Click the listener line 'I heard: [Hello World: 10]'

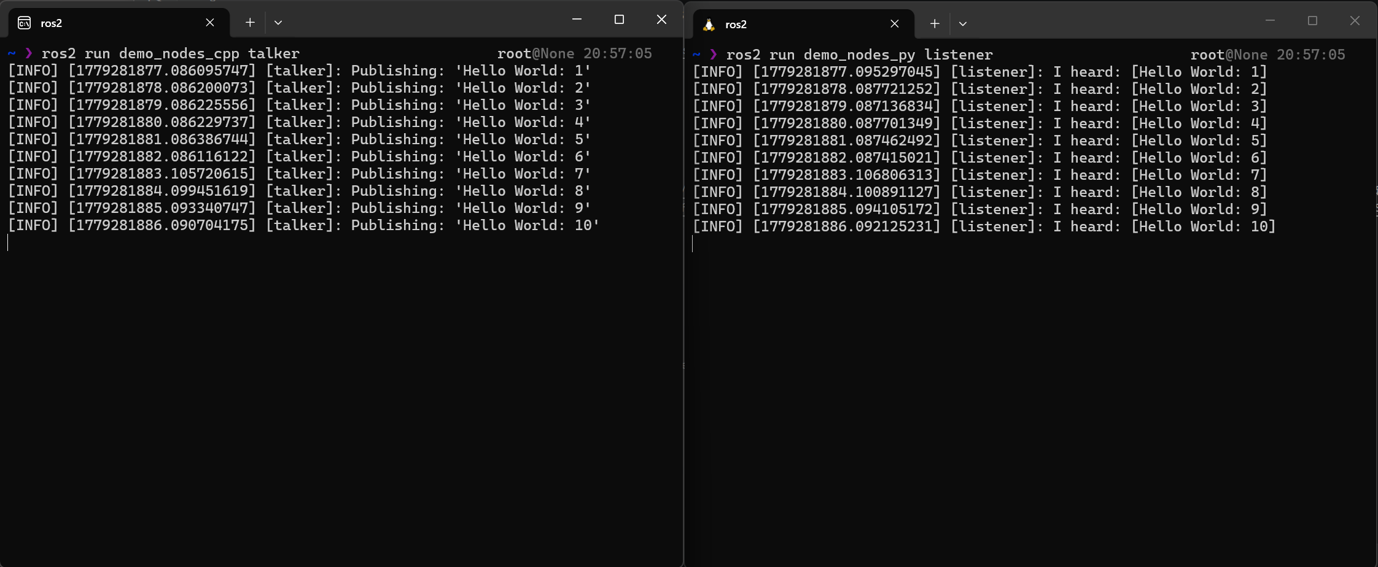(984, 227)
